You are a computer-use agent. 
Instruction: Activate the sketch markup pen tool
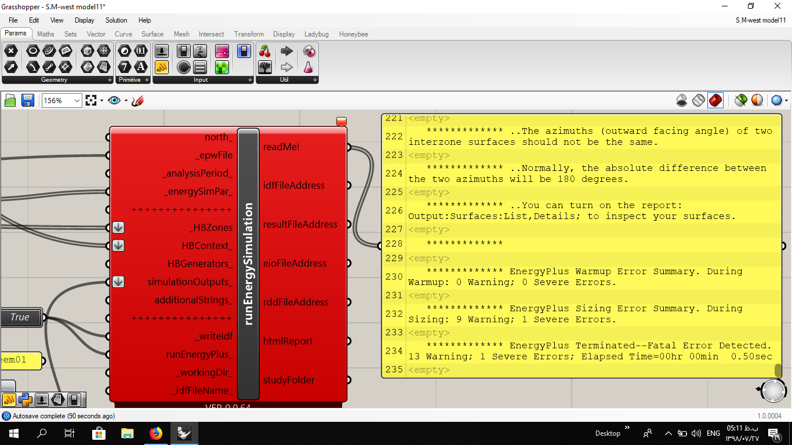[x=137, y=101]
